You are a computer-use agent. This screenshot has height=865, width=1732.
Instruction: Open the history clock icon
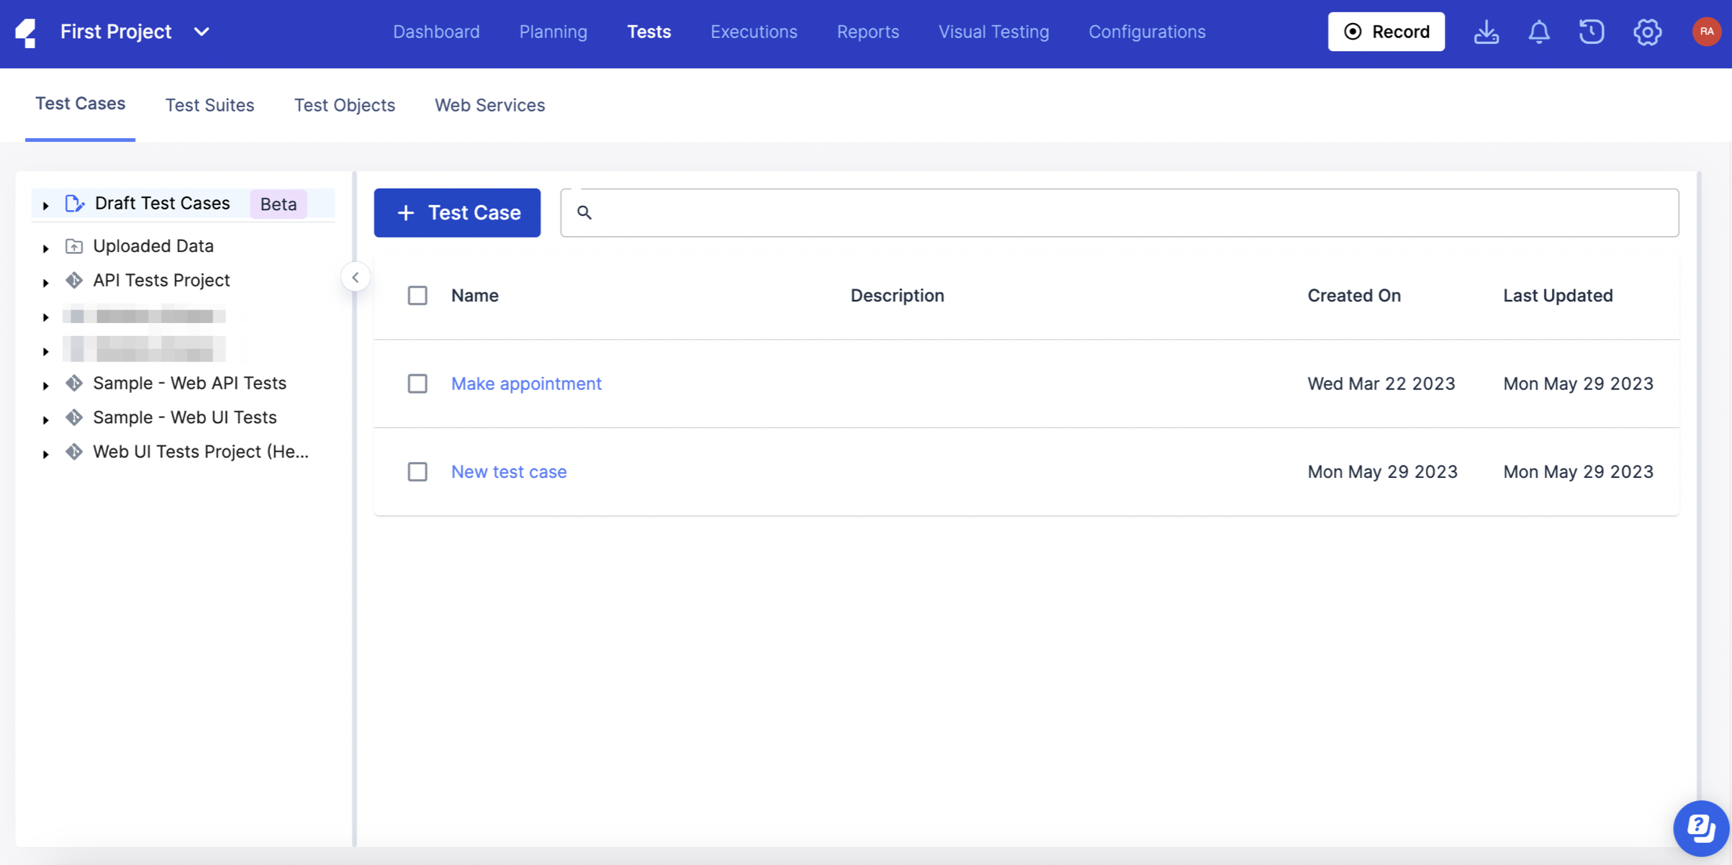pos(1592,32)
